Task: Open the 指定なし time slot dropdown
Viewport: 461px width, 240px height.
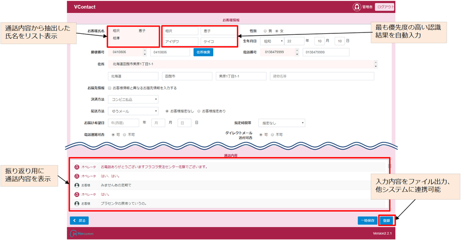Action: [282, 123]
